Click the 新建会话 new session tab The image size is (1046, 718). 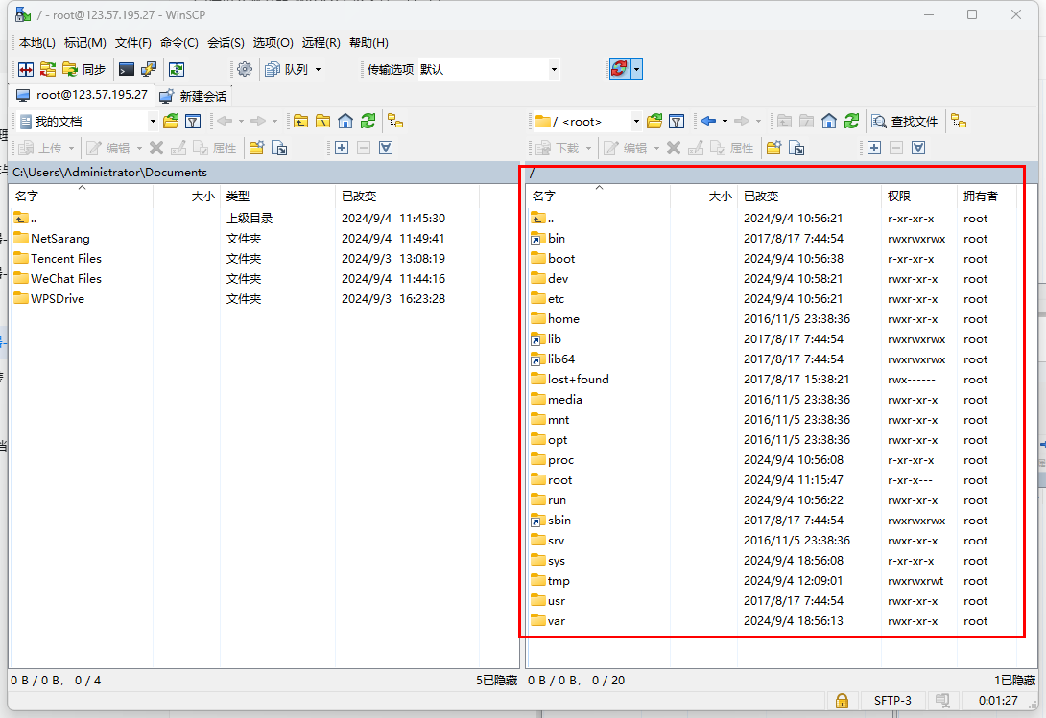tap(194, 96)
